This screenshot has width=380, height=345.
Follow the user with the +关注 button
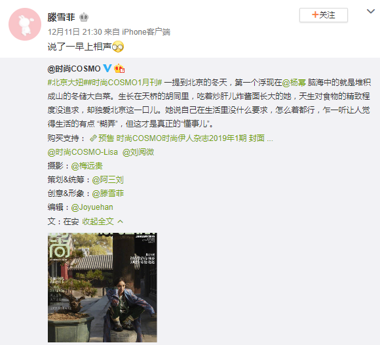tap(324, 15)
